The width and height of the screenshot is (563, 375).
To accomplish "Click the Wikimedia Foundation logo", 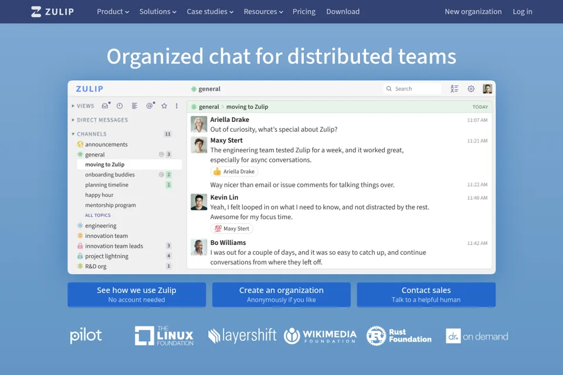I will coord(320,336).
